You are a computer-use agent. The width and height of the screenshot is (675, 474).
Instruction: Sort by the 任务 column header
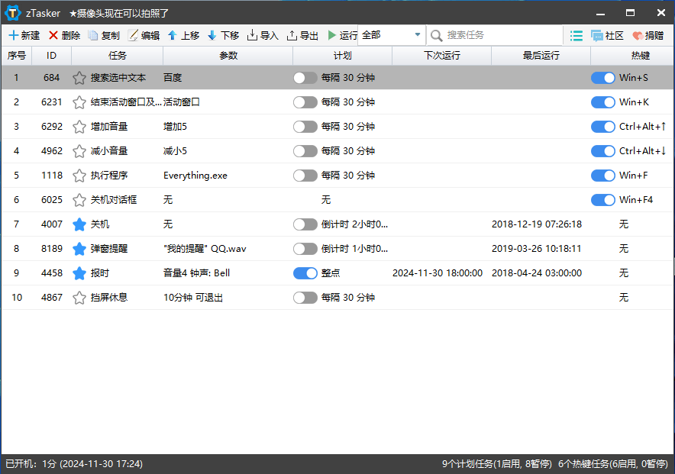pos(118,56)
